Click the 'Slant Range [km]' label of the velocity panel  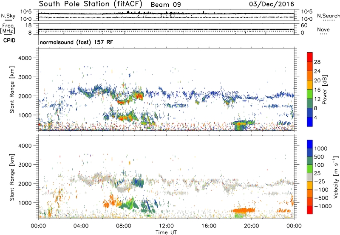pos(12,177)
